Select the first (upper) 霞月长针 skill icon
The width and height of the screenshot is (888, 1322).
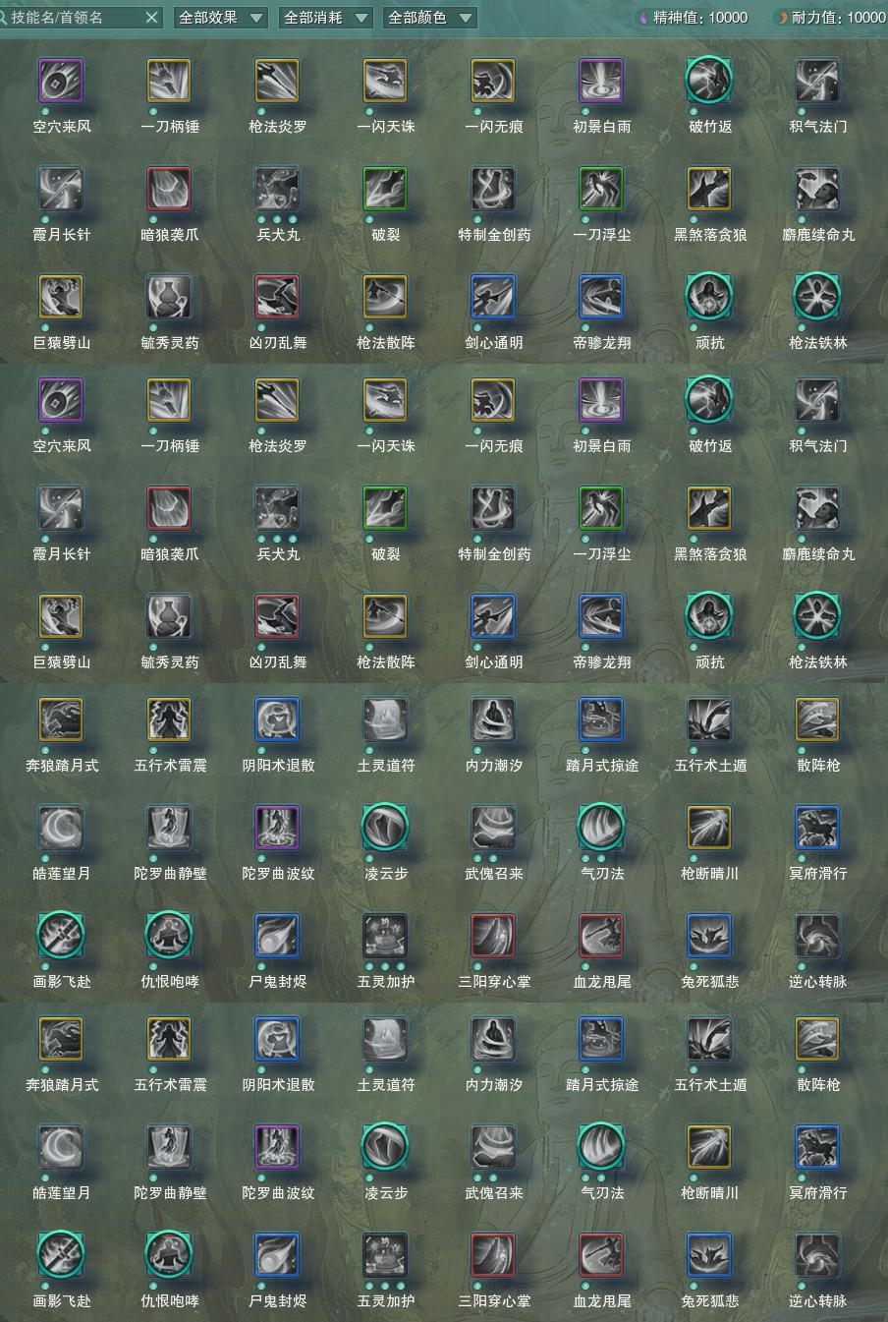[x=61, y=189]
